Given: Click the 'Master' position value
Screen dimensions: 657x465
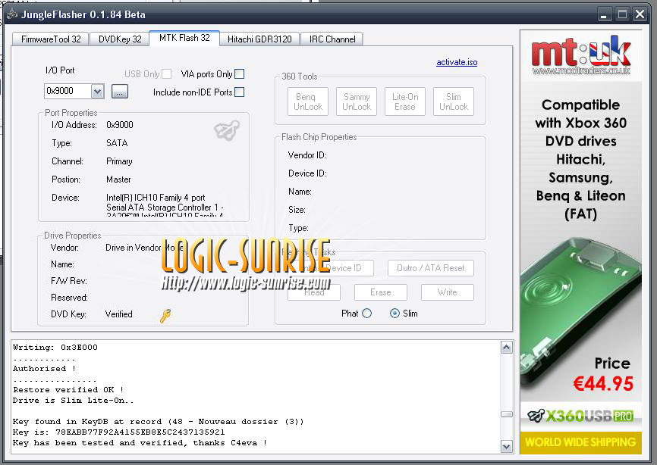Looking at the screenshot, I should click(x=118, y=179).
